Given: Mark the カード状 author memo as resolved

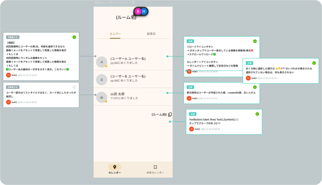Looking at the screenshot, I should 74,87.
